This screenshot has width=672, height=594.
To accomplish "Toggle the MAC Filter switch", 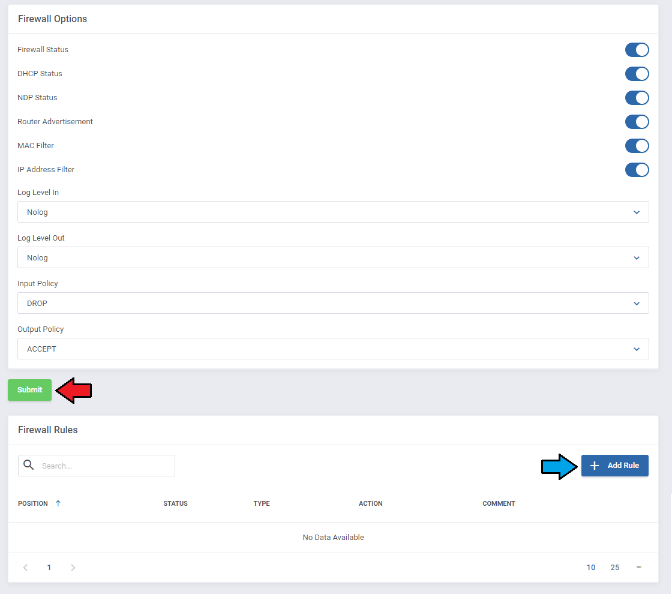I will (637, 146).
